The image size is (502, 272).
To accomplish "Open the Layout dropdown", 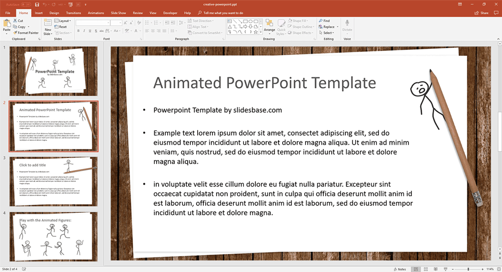I will point(63,21).
